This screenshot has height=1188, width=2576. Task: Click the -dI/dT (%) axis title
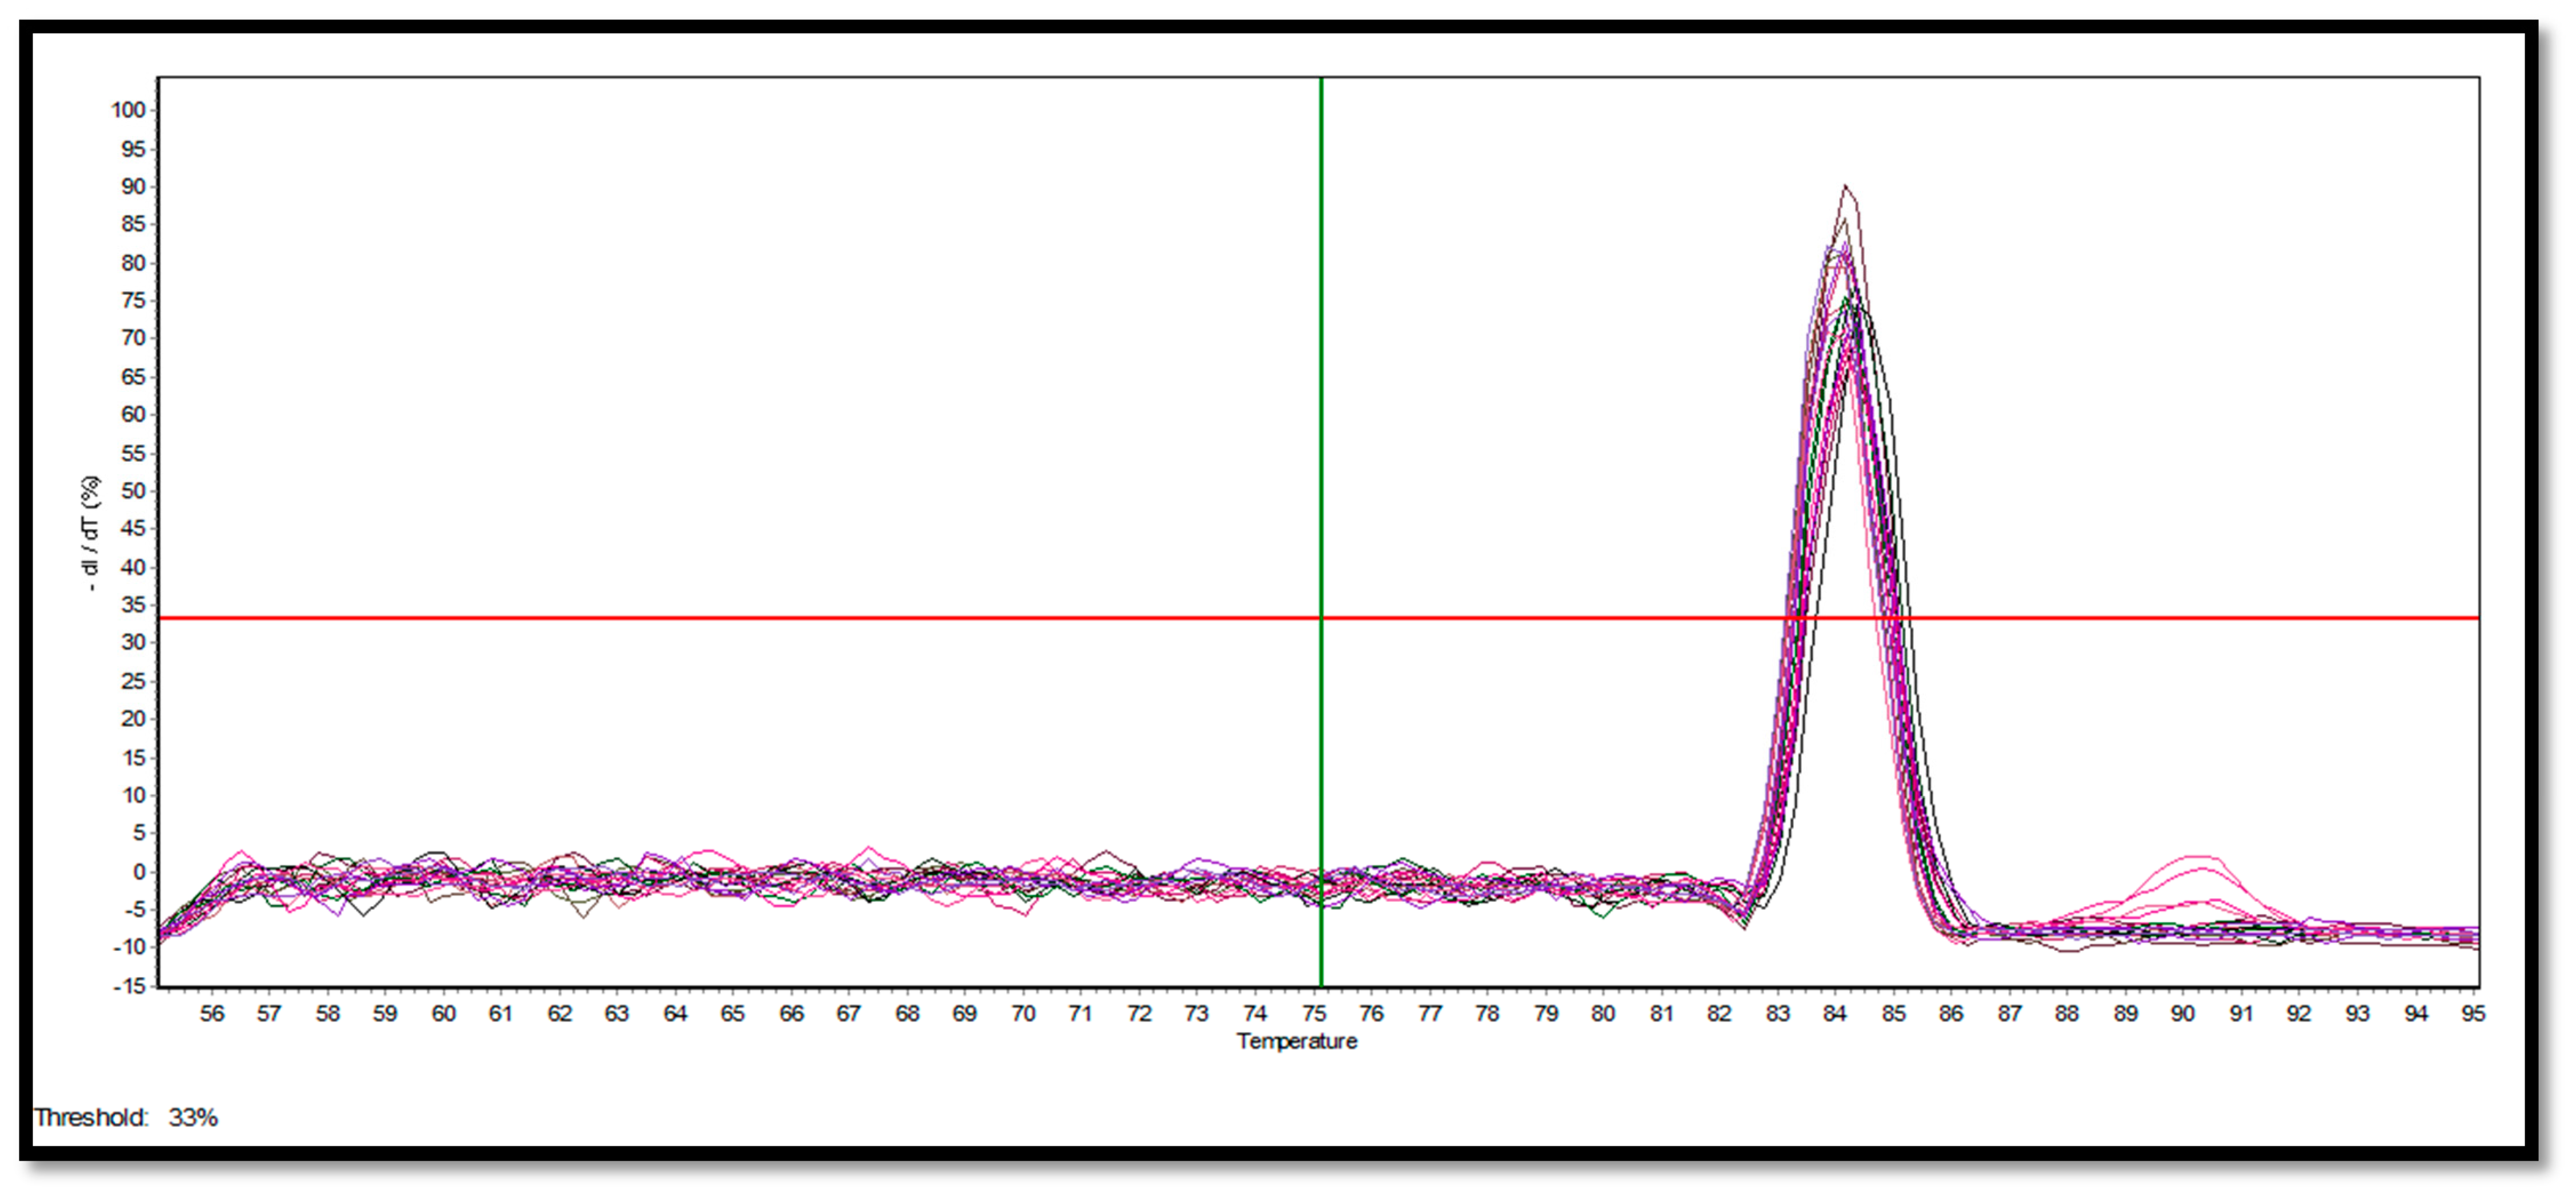coord(91,533)
